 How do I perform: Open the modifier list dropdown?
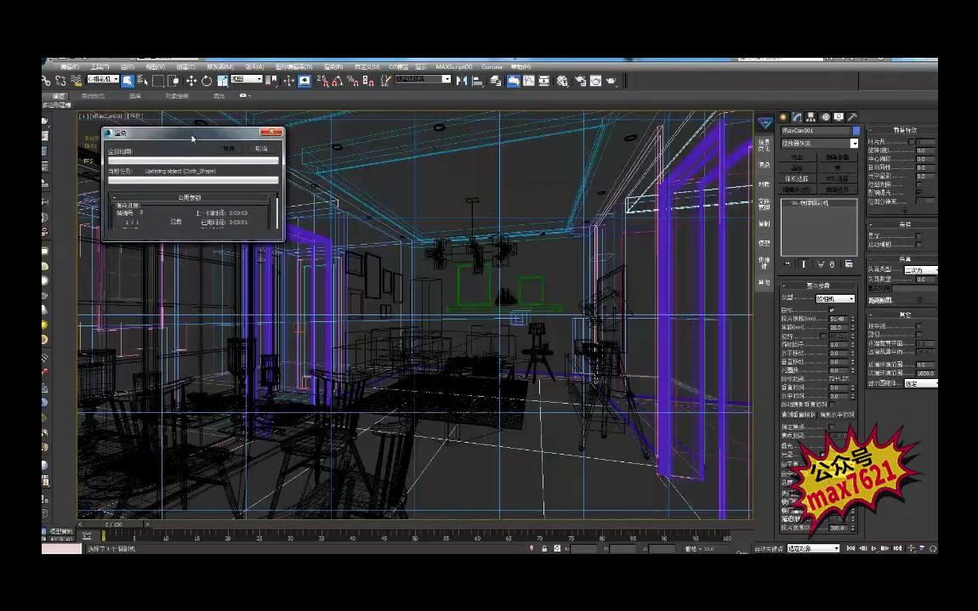855,143
